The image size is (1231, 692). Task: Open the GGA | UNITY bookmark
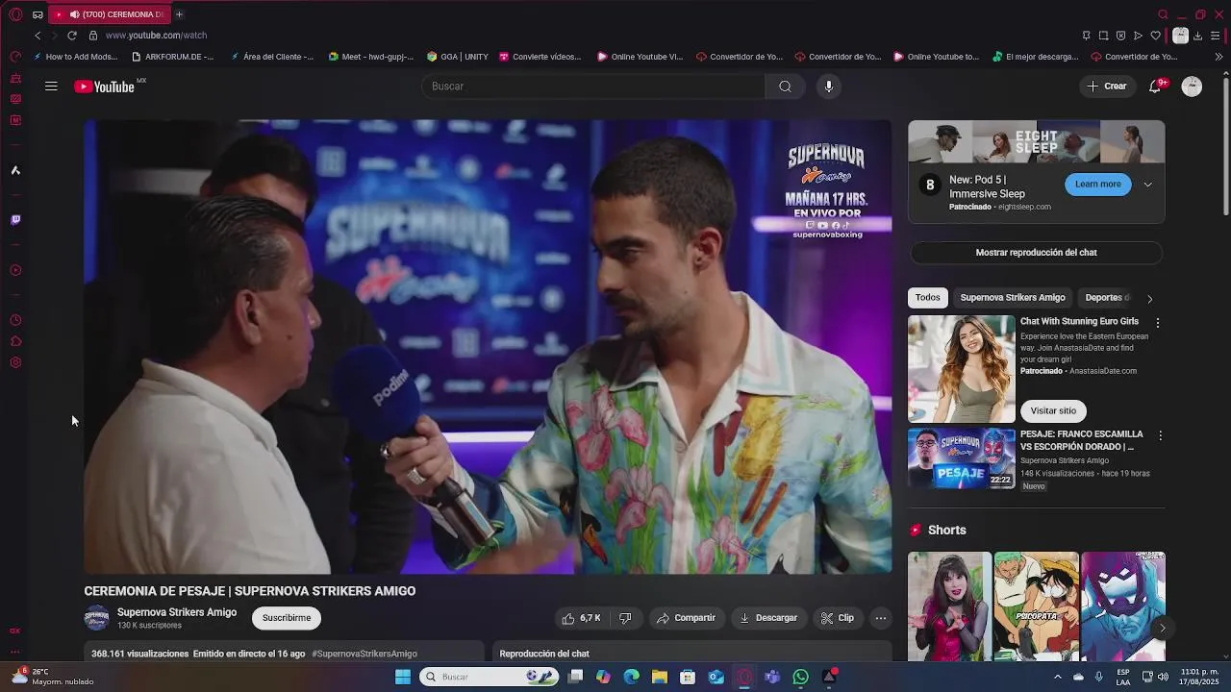[458, 57]
